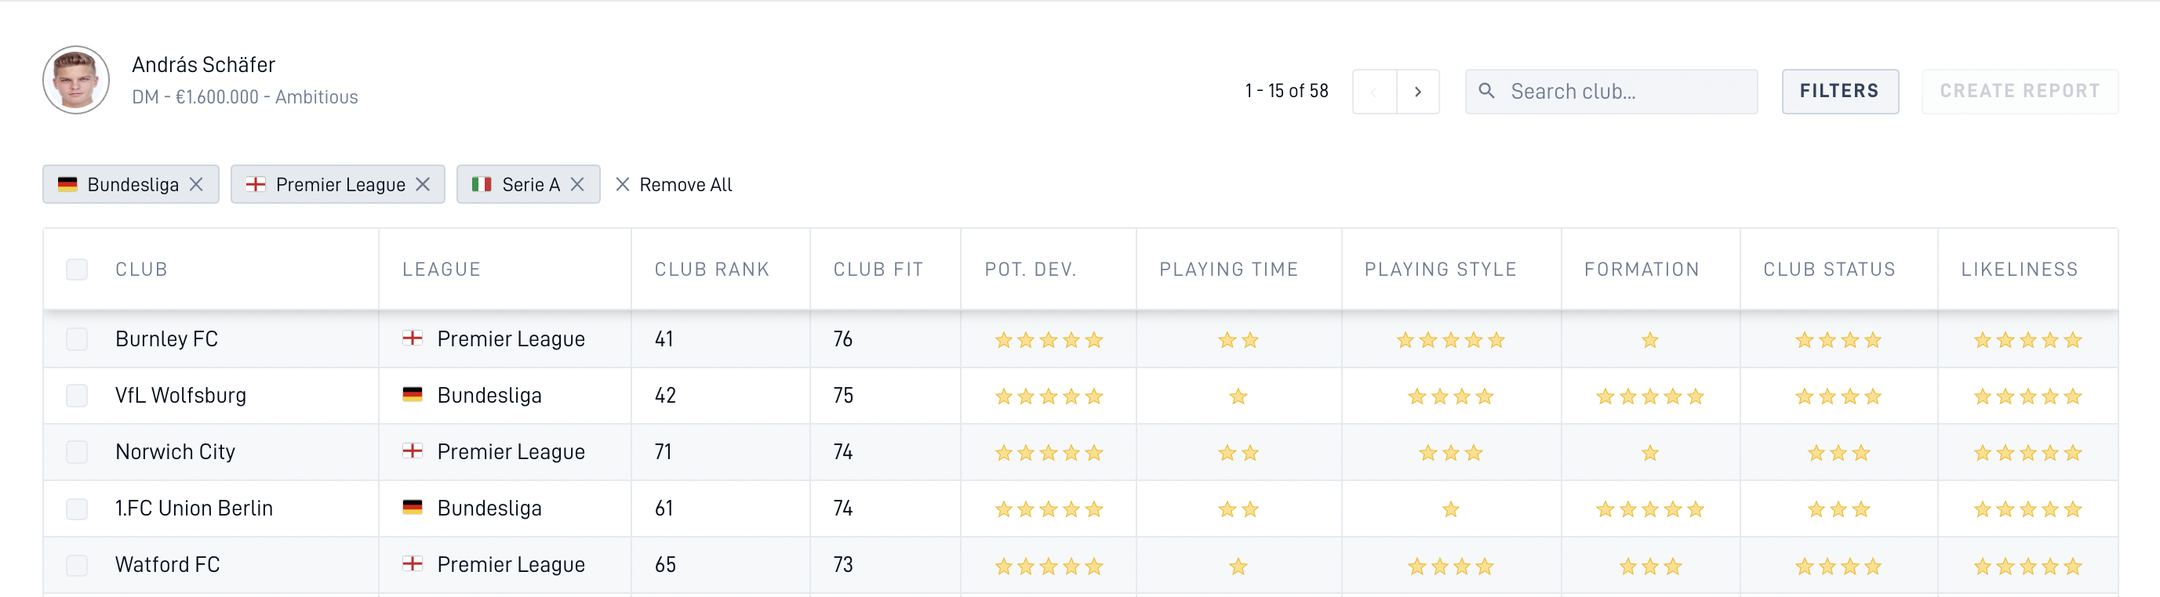Open the Filters panel
2160x597 pixels.
(x=1840, y=91)
